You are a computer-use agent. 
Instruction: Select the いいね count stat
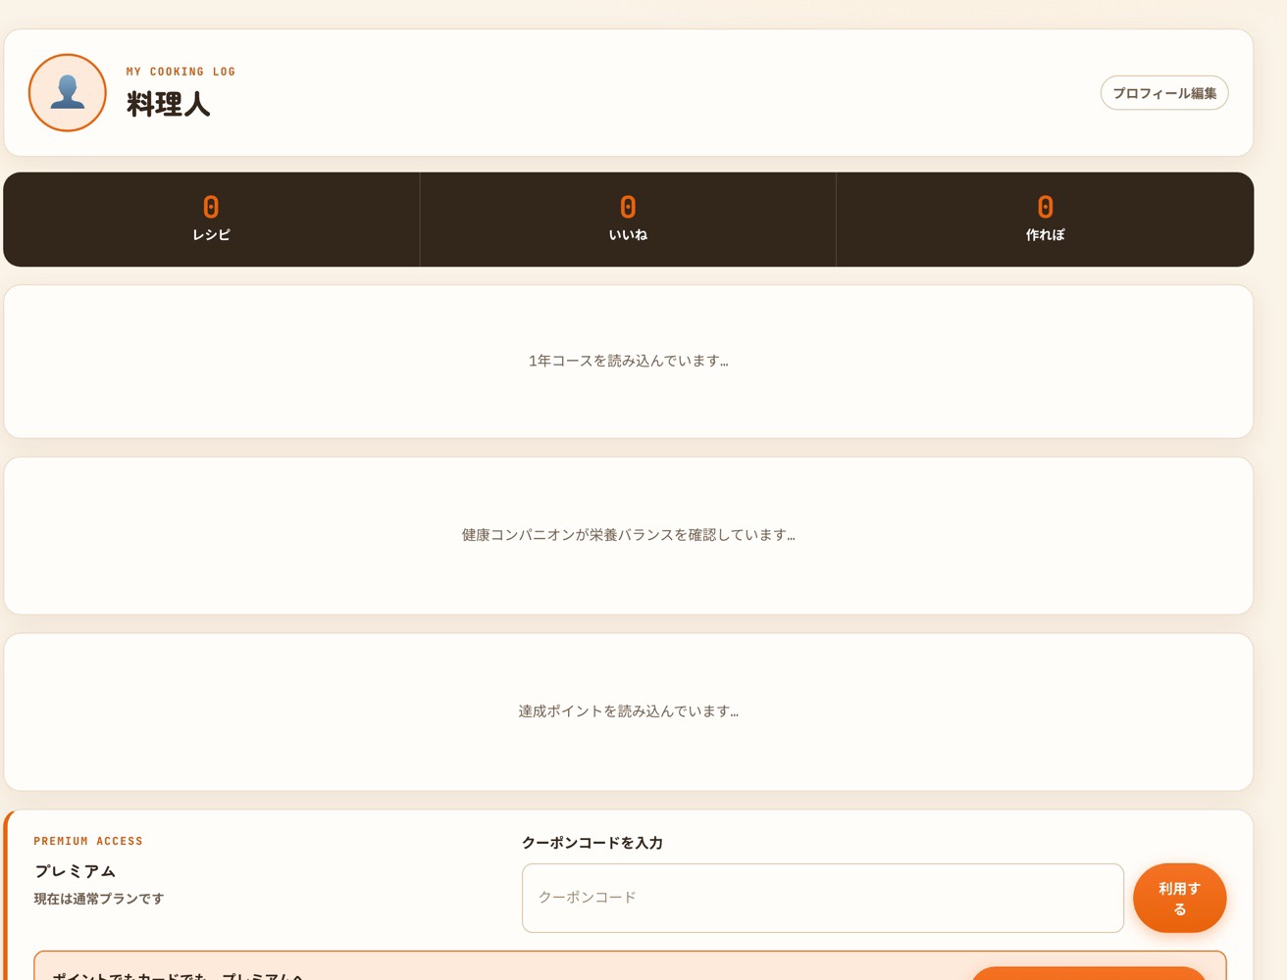coord(628,220)
